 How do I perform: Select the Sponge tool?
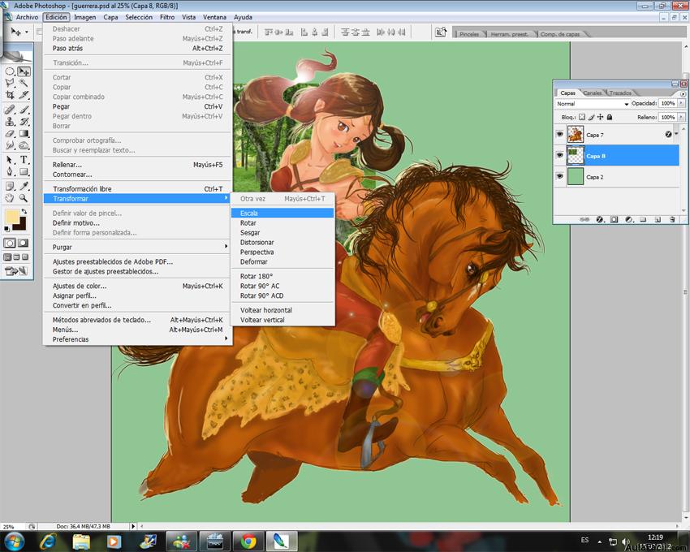24,145
